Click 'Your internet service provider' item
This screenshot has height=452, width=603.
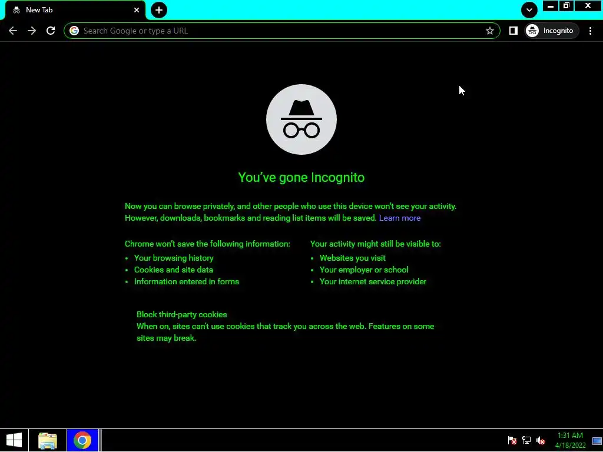[373, 282]
